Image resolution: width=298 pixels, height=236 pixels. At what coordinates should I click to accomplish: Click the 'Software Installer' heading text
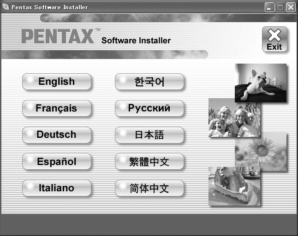(x=136, y=41)
